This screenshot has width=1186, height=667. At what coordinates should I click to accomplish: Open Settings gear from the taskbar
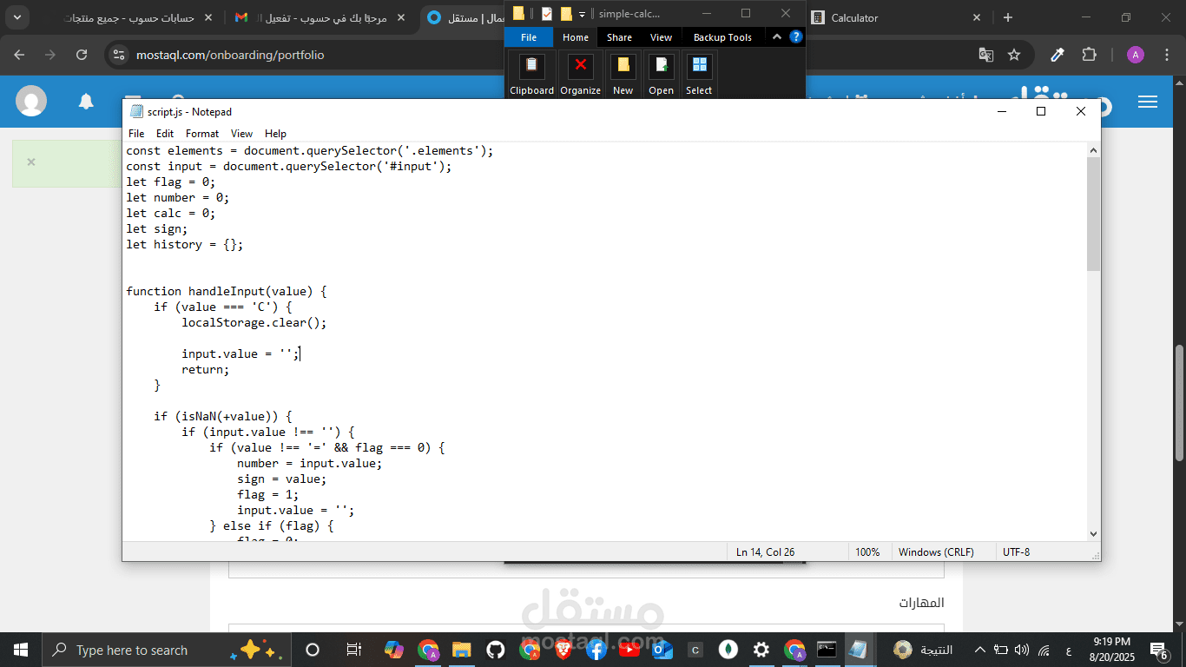(761, 650)
